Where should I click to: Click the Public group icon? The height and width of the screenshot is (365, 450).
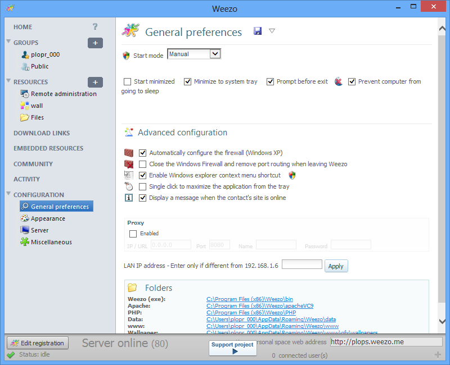pyautogui.click(x=25, y=66)
